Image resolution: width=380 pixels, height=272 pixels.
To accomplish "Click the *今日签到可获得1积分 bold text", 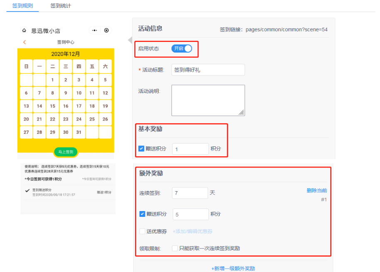I will coord(43,179).
